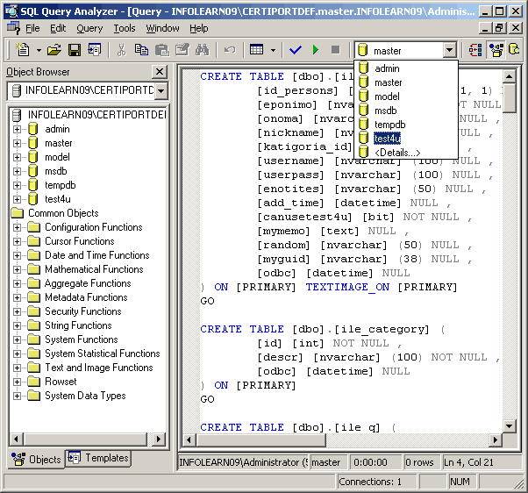Expand Cursor Functions folder
Image resolution: width=528 pixels, height=493 pixels.
pyautogui.click(x=17, y=241)
